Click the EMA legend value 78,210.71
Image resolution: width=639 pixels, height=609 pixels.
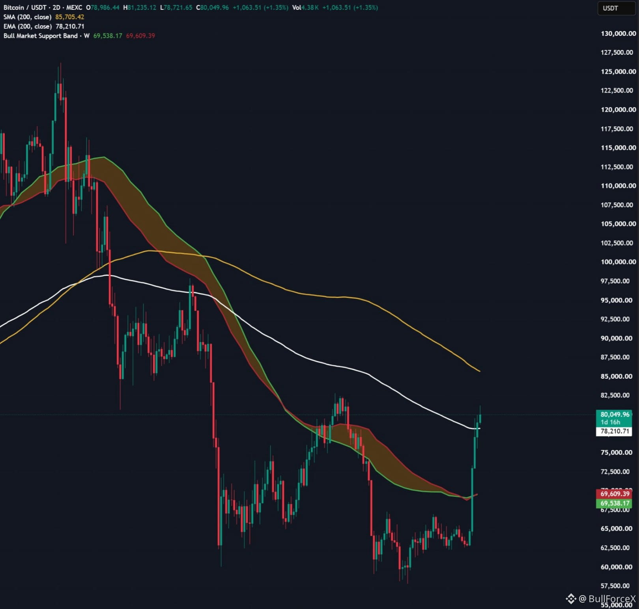click(70, 26)
